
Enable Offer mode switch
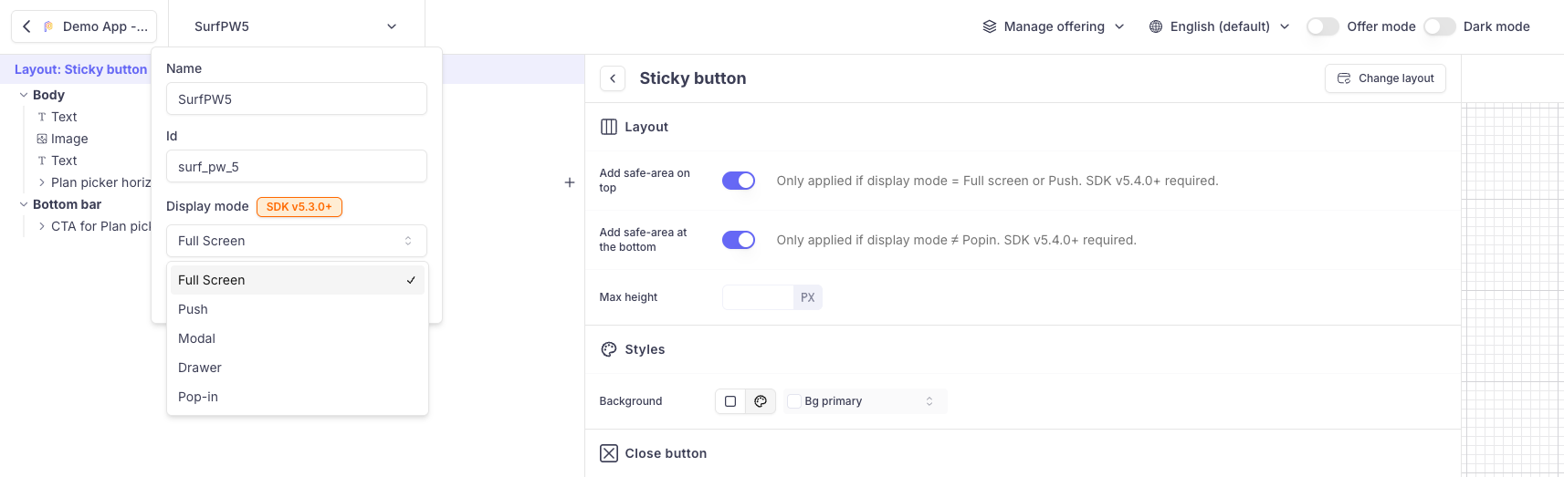coord(1322,26)
